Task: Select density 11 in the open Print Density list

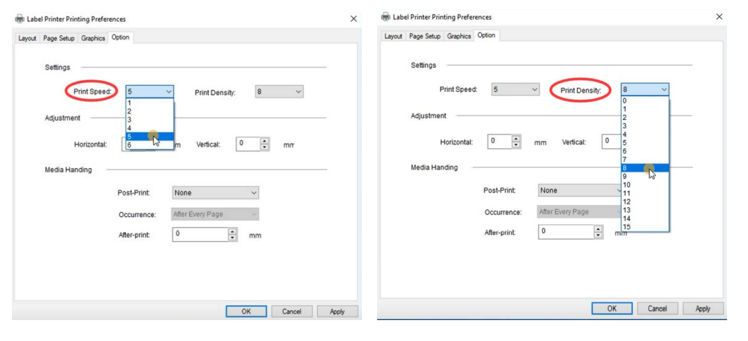Action: click(645, 193)
